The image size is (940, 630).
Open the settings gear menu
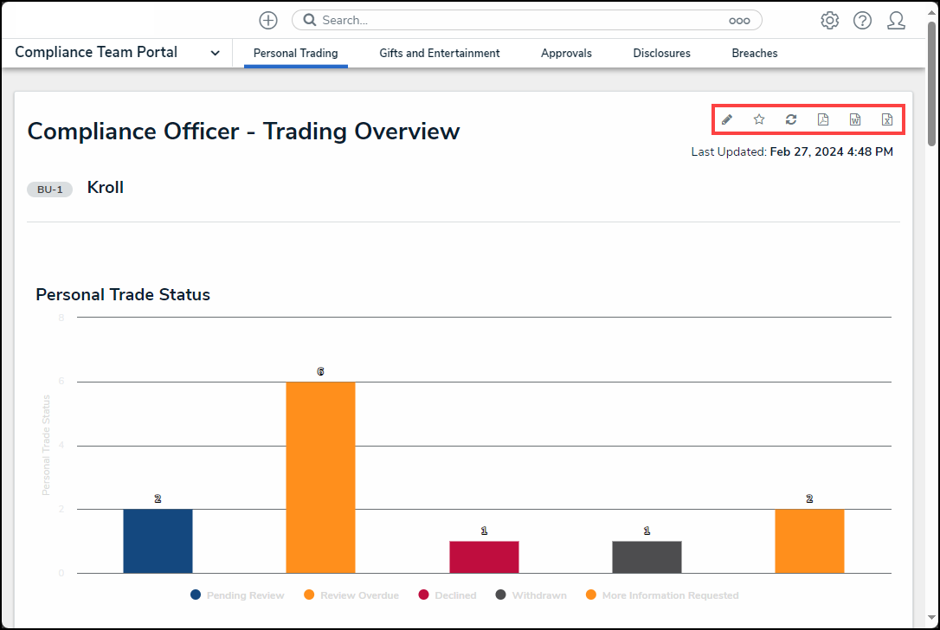point(829,21)
